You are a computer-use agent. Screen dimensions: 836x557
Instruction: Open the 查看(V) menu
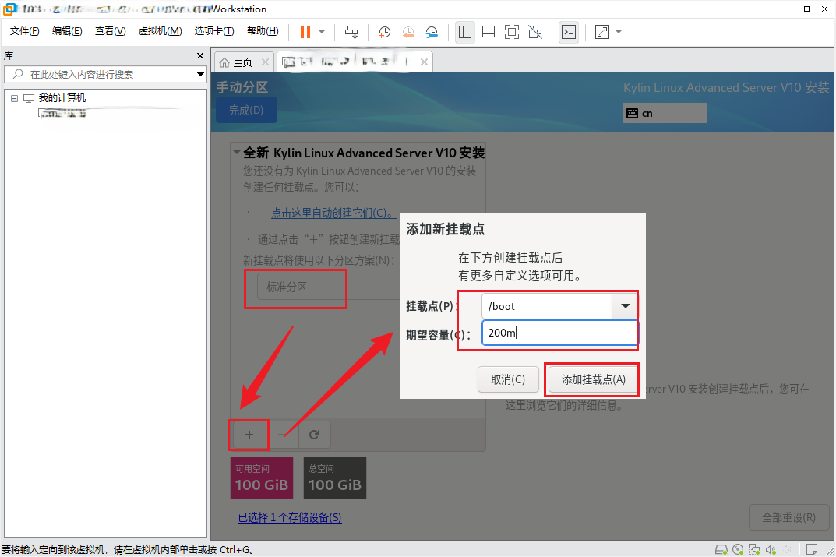111,31
